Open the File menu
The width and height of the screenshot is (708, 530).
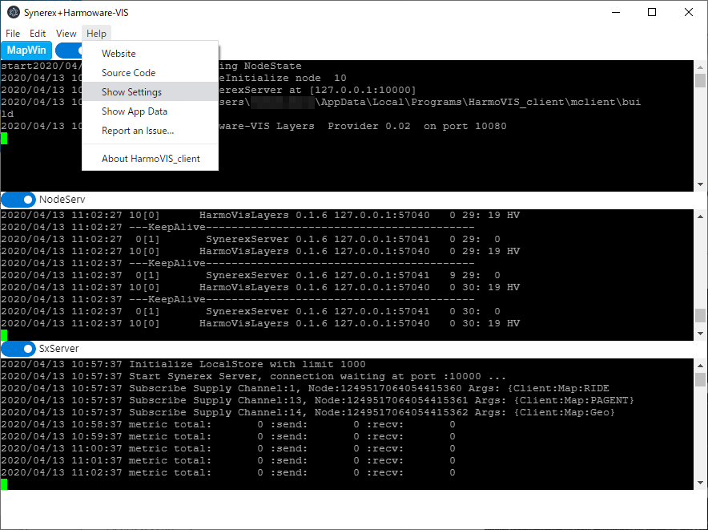point(13,34)
